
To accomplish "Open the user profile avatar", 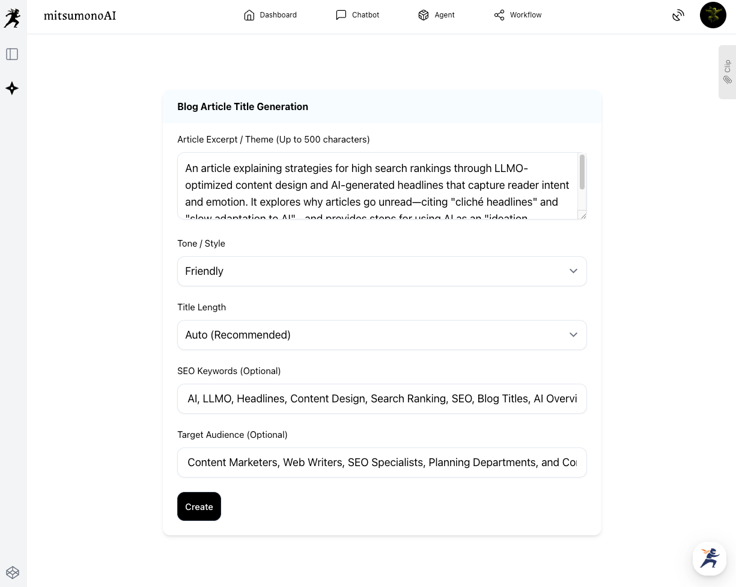I will pyautogui.click(x=713, y=15).
